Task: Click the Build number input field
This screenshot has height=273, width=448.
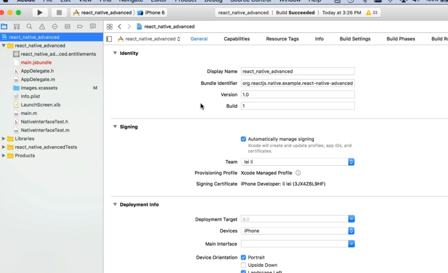Action: [298, 106]
